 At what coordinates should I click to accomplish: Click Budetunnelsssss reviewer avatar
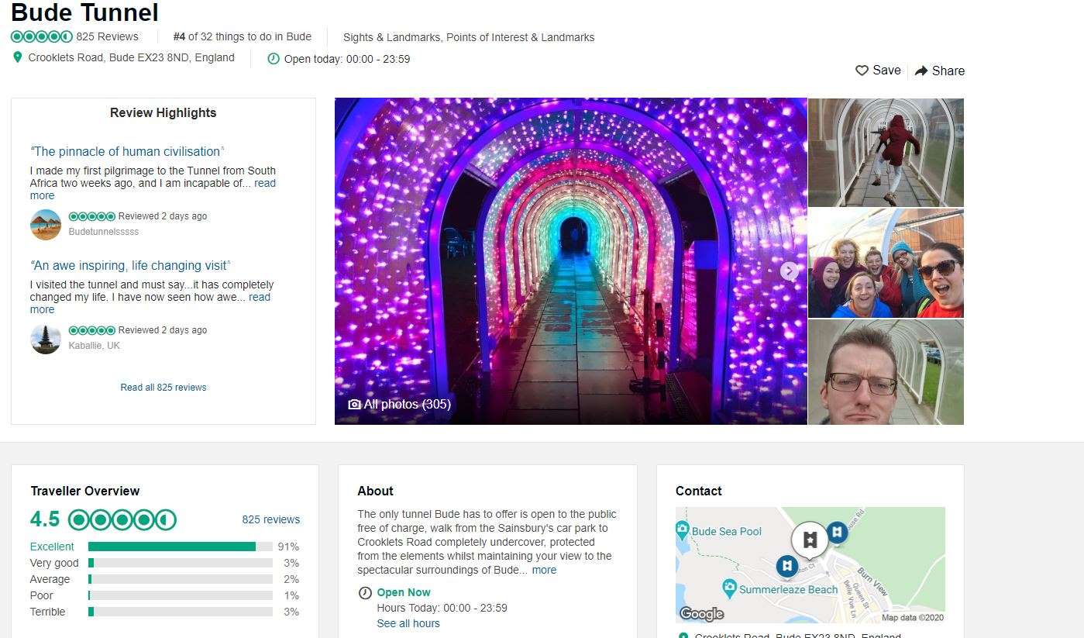(x=46, y=225)
